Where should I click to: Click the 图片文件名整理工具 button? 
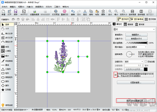(x=136, y=101)
